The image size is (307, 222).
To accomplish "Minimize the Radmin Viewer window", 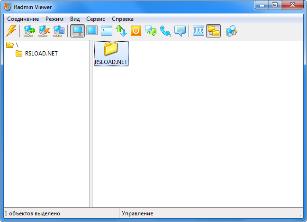I will click(262, 5).
